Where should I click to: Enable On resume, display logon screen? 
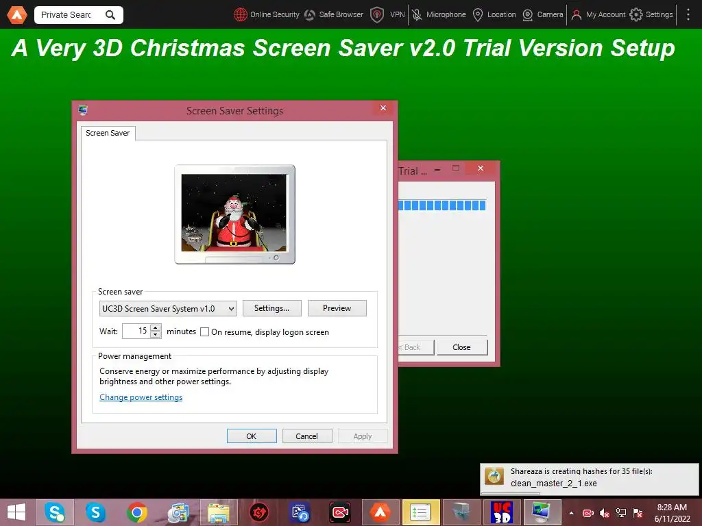(204, 332)
